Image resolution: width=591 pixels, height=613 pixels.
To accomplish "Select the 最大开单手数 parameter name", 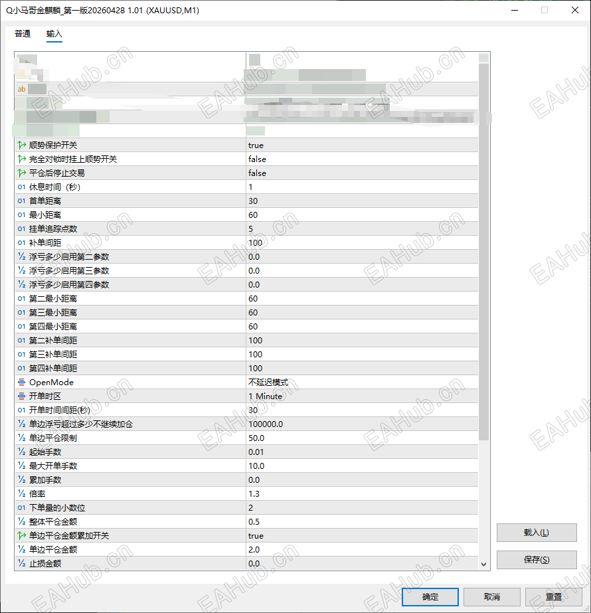I will (52, 466).
